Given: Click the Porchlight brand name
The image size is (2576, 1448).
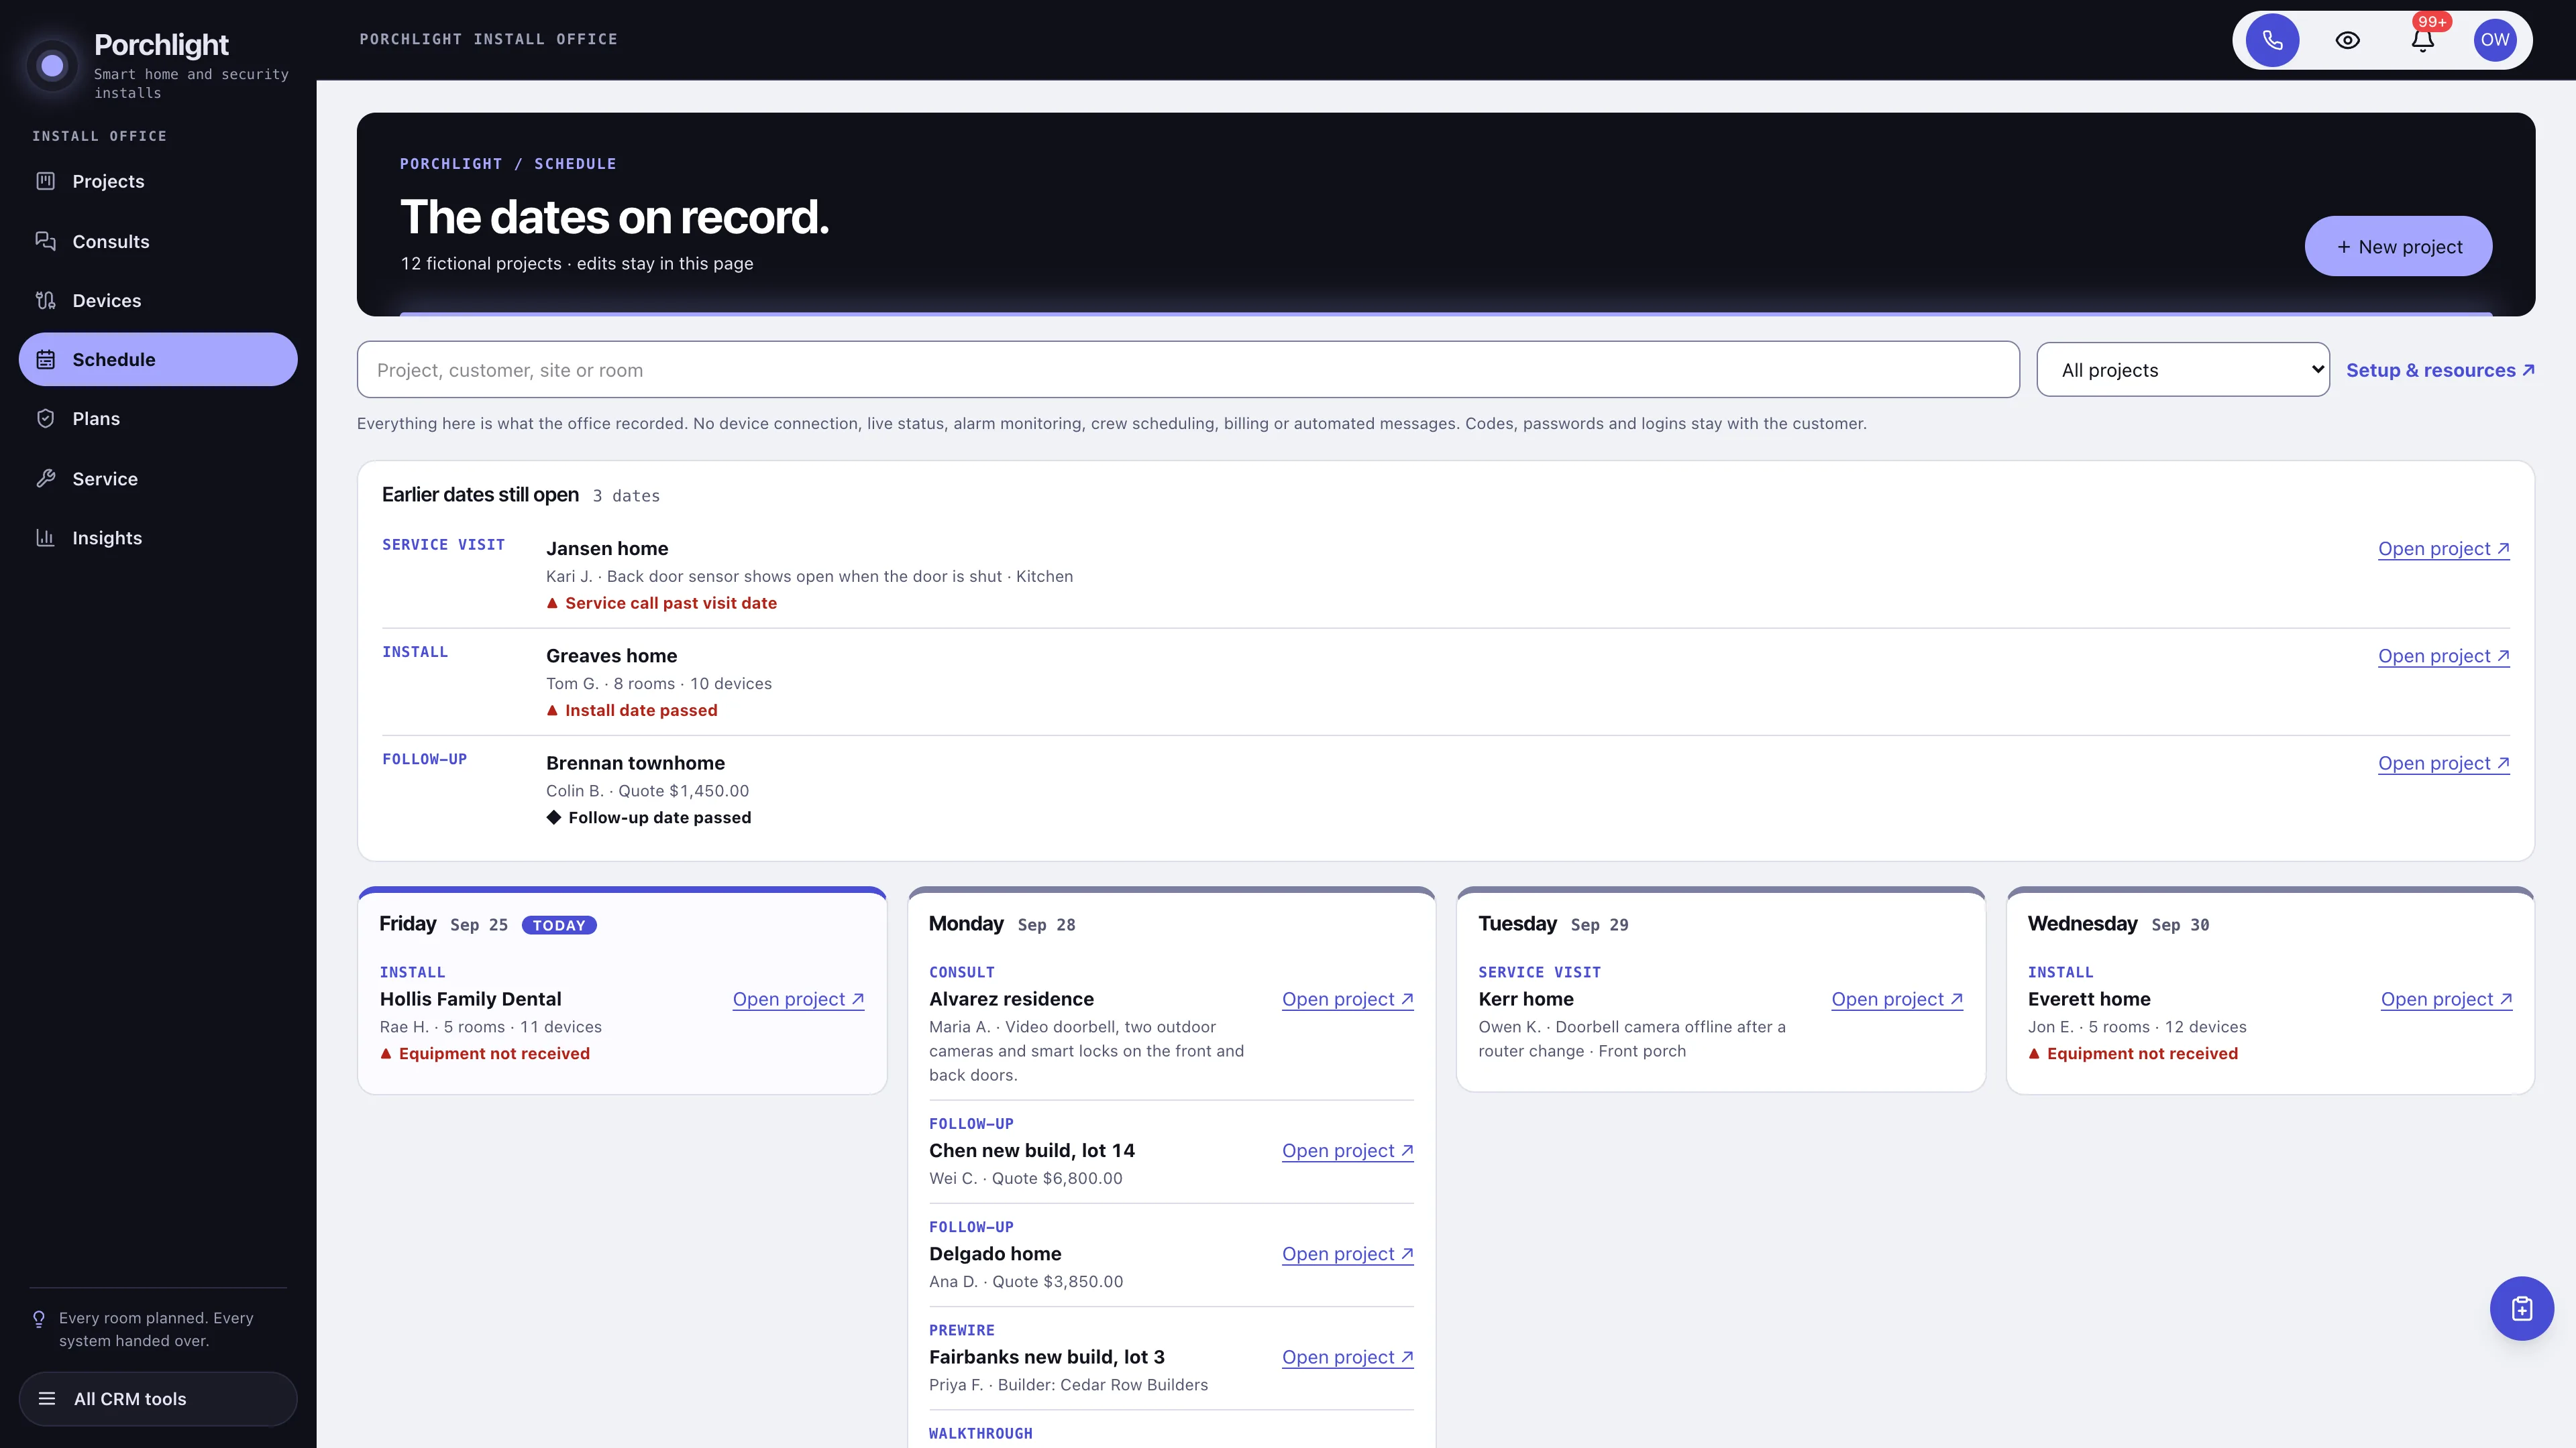Looking at the screenshot, I should coord(161,45).
